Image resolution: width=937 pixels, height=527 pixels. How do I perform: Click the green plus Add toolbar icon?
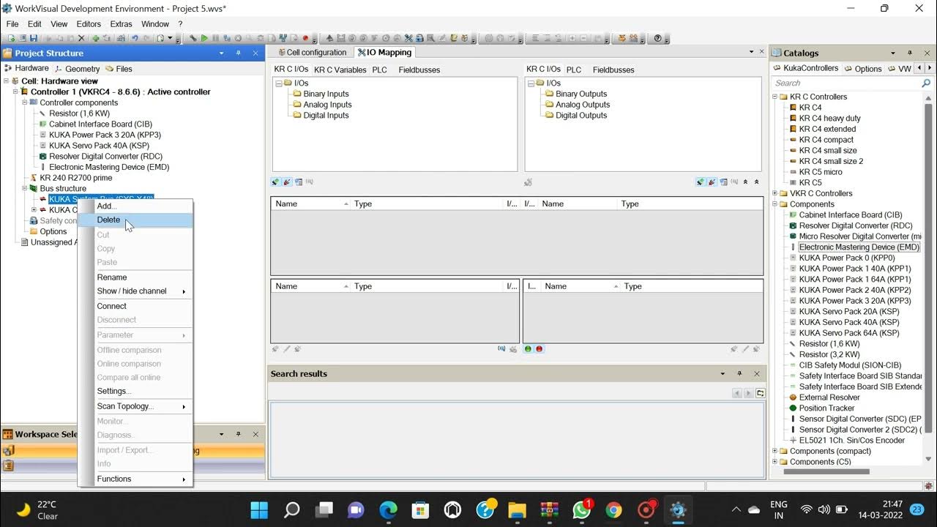pos(96,38)
